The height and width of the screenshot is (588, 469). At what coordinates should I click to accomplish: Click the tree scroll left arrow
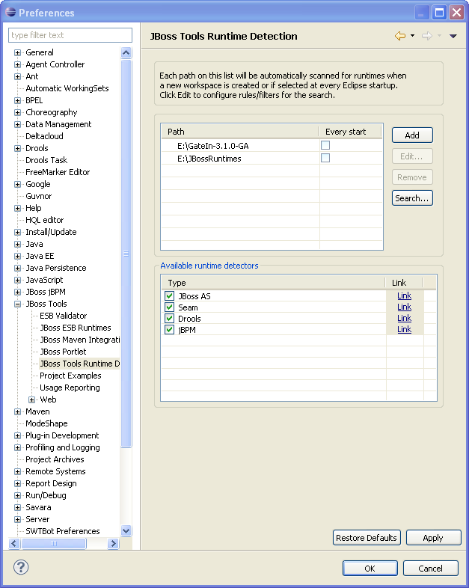click(14, 543)
